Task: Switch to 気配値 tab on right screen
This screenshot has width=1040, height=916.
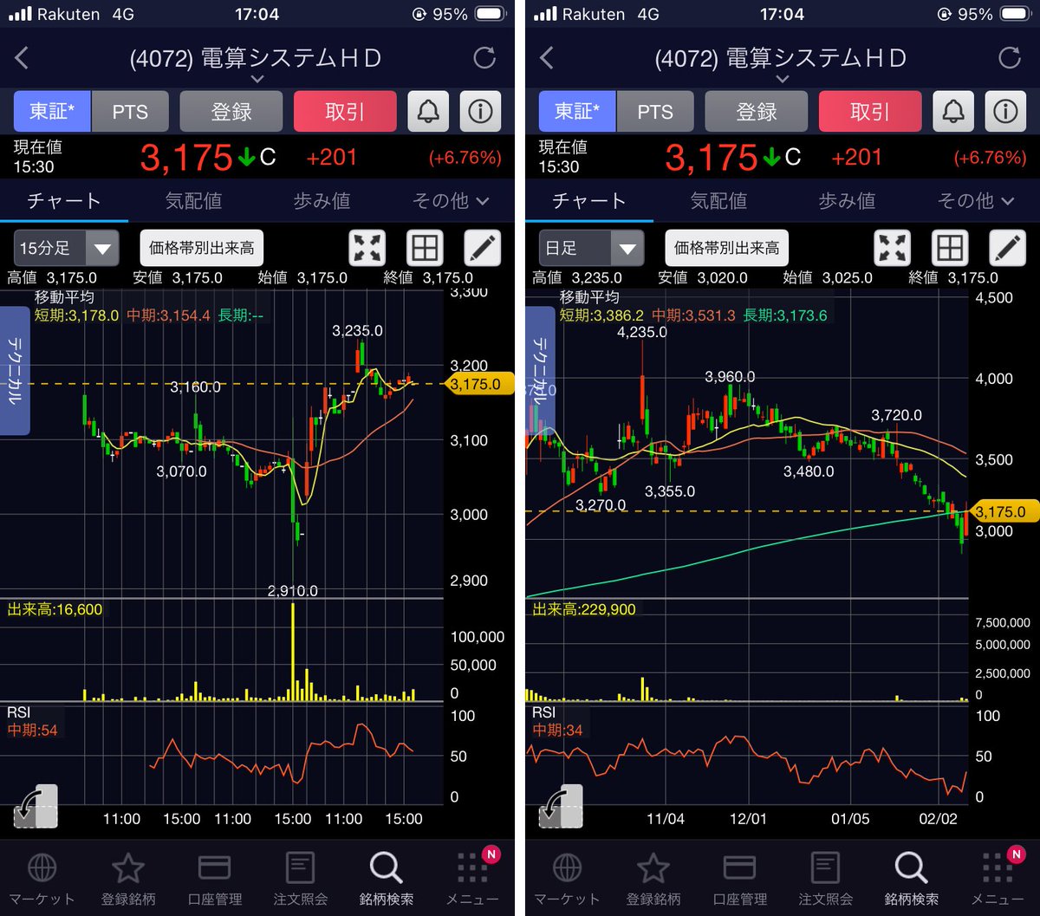Action: tap(718, 201)
